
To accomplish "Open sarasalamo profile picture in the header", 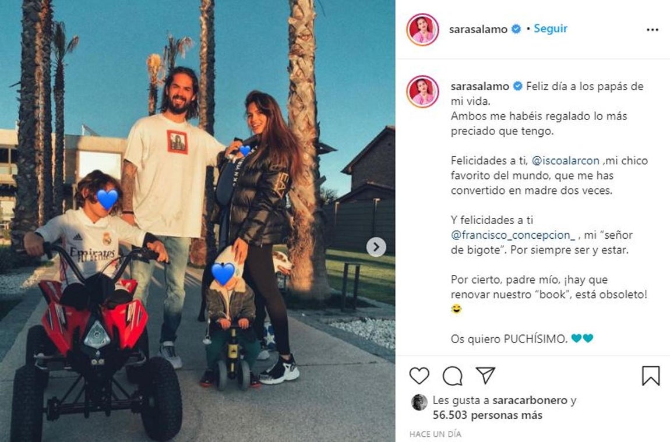I will [x=422, y=30].
